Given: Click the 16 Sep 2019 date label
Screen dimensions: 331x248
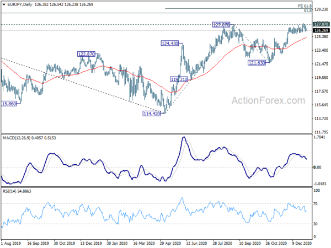Looking at the screenshot, I should (x=38, y=243).
